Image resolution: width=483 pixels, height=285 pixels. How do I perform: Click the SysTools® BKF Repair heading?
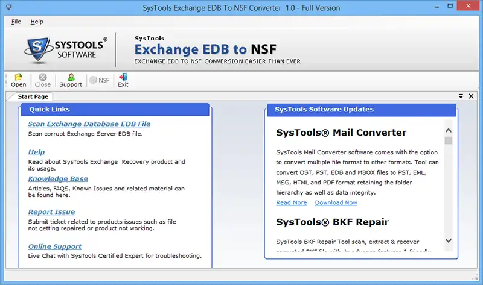(333, 222)
